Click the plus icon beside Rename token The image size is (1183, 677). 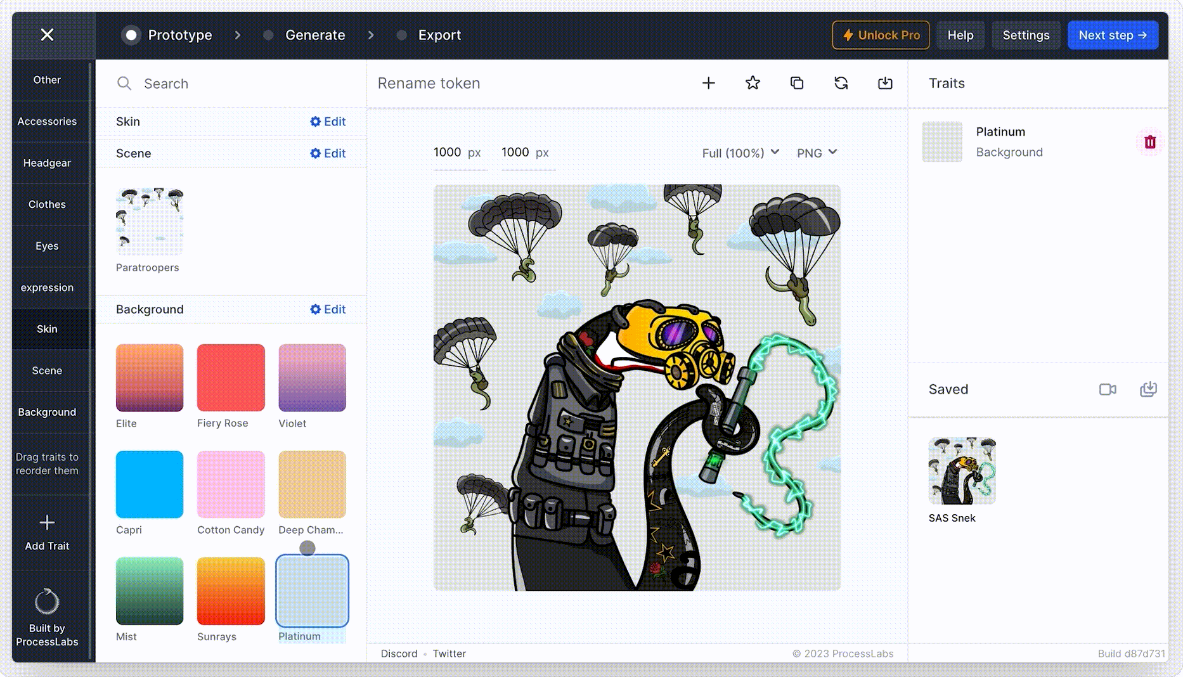tap(708, 83)
